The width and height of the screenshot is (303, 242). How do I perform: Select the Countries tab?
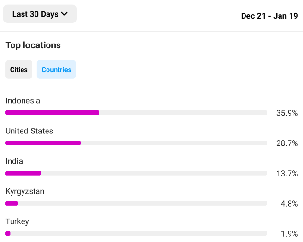(x=57, y=69)
